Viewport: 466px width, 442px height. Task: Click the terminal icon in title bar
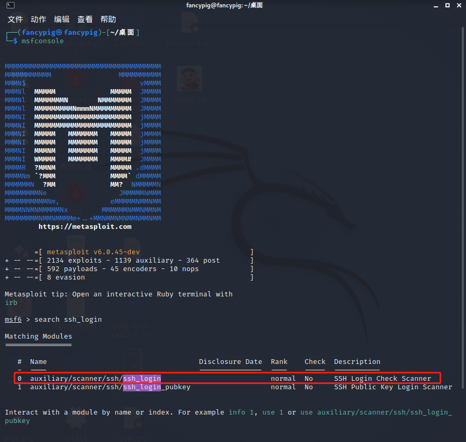(11, 5)
